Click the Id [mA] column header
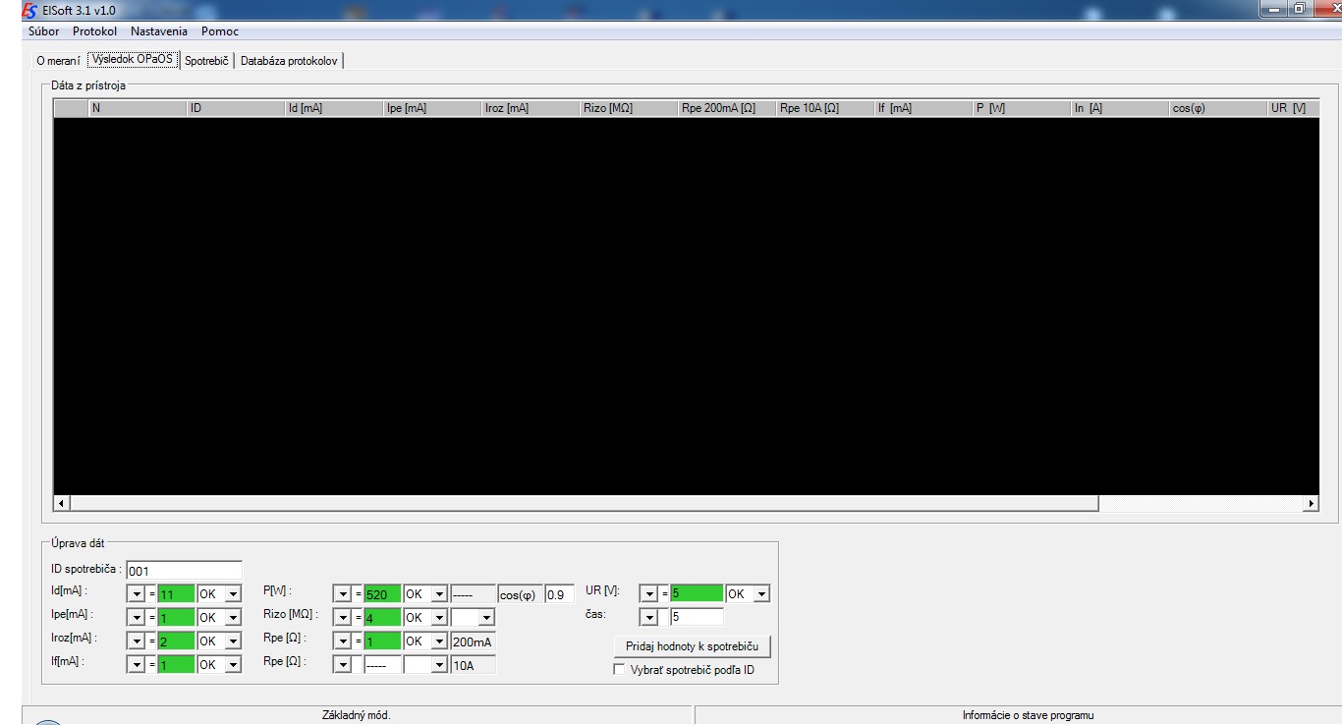1342x725 pixels. coord(334,108)
